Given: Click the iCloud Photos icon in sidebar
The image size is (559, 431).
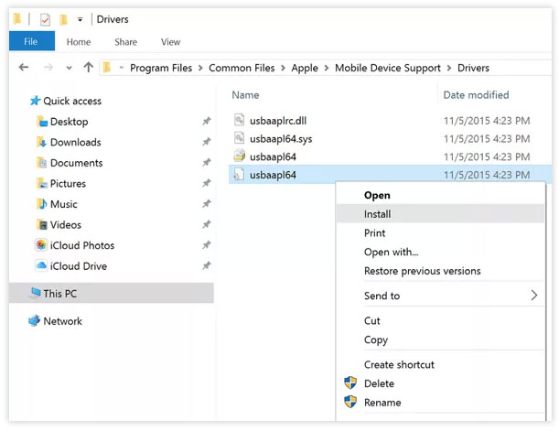Looking at the screenshot, I should coord(41,245).
